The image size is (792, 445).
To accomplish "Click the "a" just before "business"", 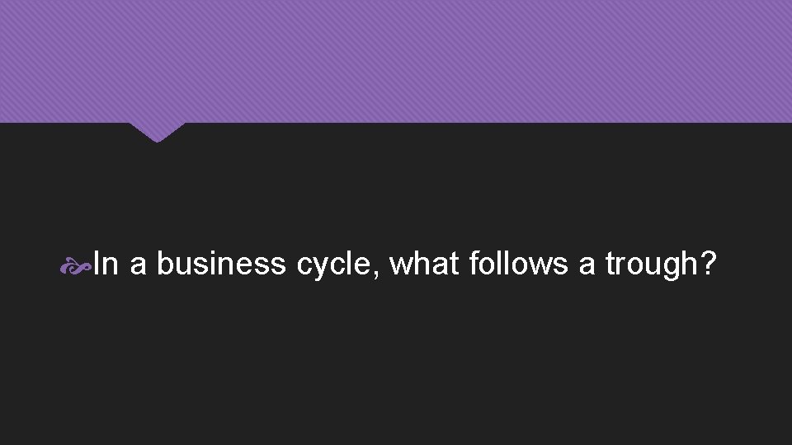I will (x=138, y=265).
